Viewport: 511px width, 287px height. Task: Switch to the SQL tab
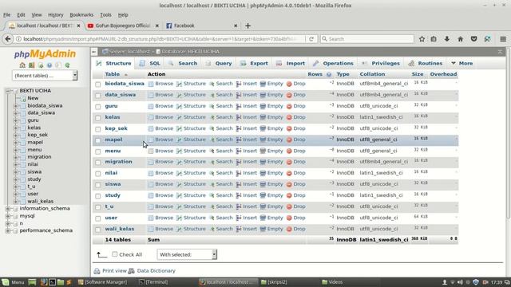(x=150, y=64)
